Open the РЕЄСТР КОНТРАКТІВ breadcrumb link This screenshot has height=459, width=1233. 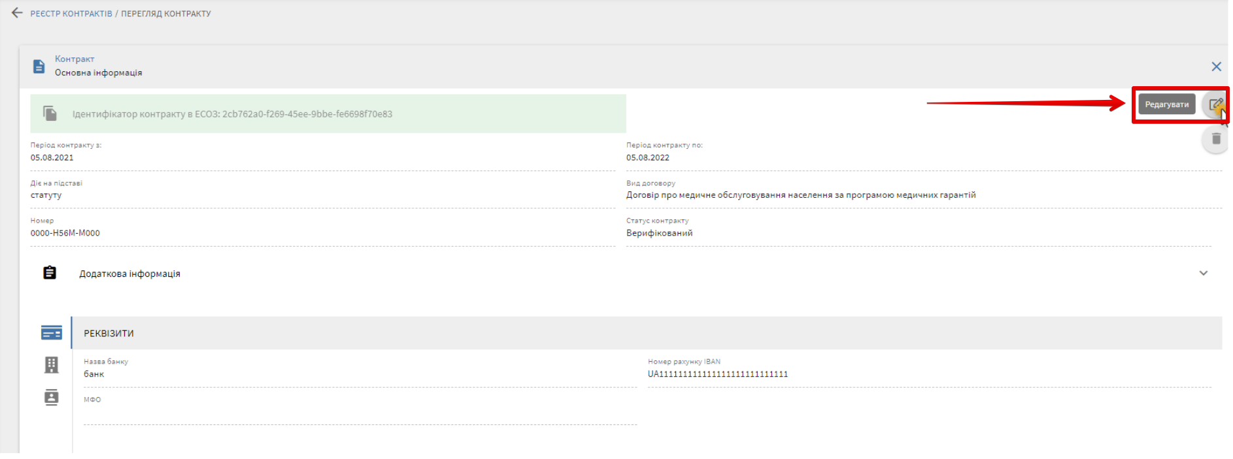[71, 14]
